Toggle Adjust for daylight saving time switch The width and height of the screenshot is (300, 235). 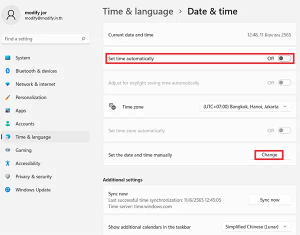pyautogui.click(x=284, y=82)
